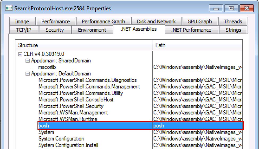
Task: Collapse the CLR v4.0.30319.0 tree node
Action: pyautogui.click(x=20, y=54)
